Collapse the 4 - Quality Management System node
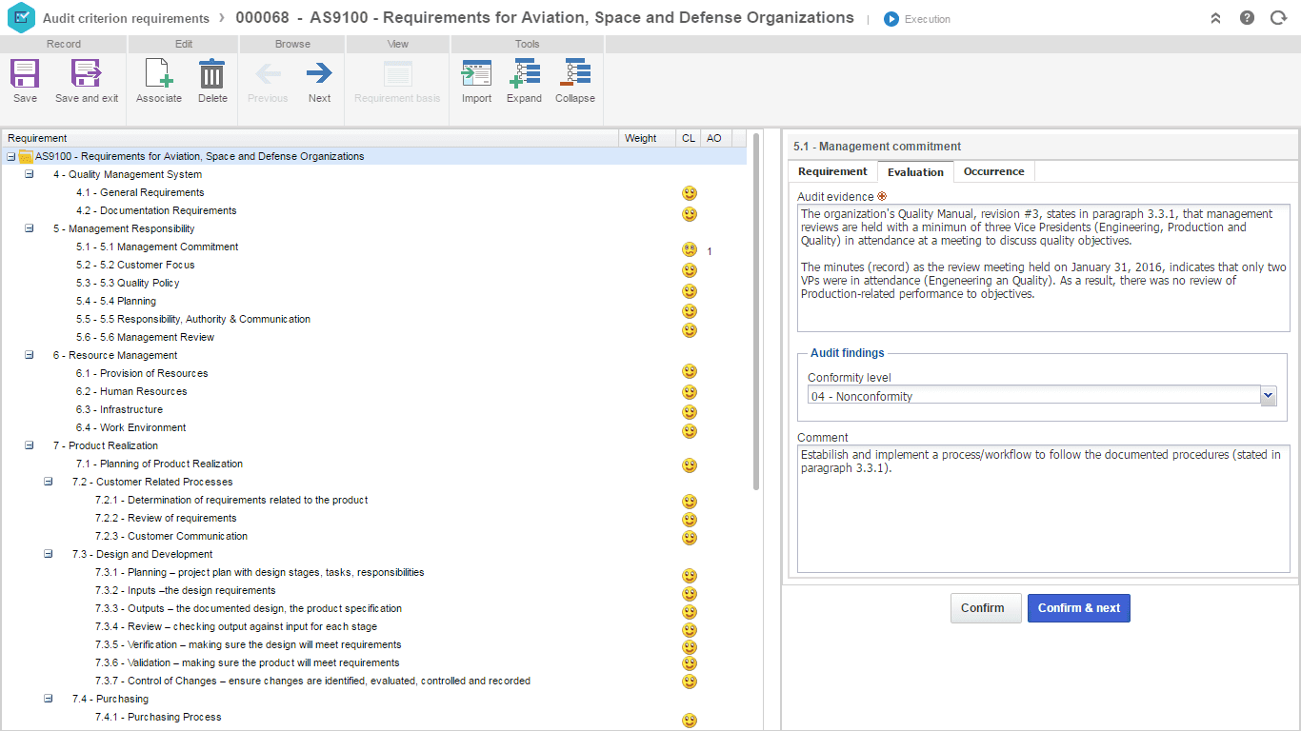The width and height of the screenshot is (1301, 731). click(x=29, y=174)
